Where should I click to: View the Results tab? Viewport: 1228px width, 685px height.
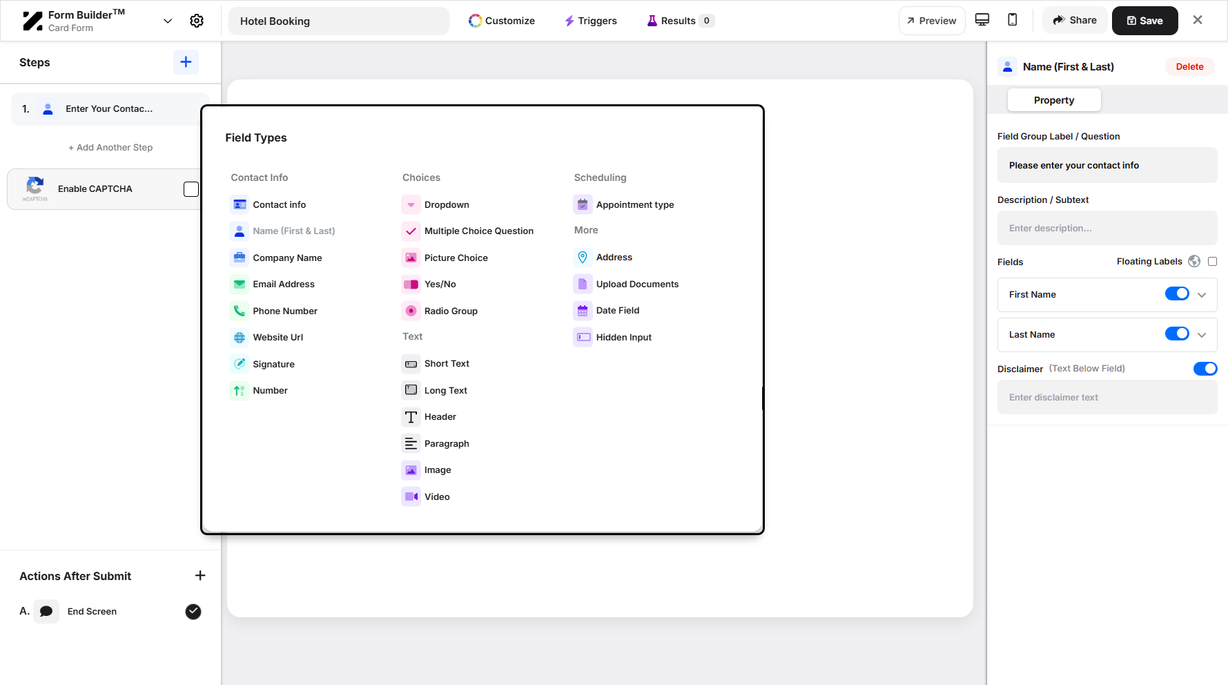click(680, 21)
